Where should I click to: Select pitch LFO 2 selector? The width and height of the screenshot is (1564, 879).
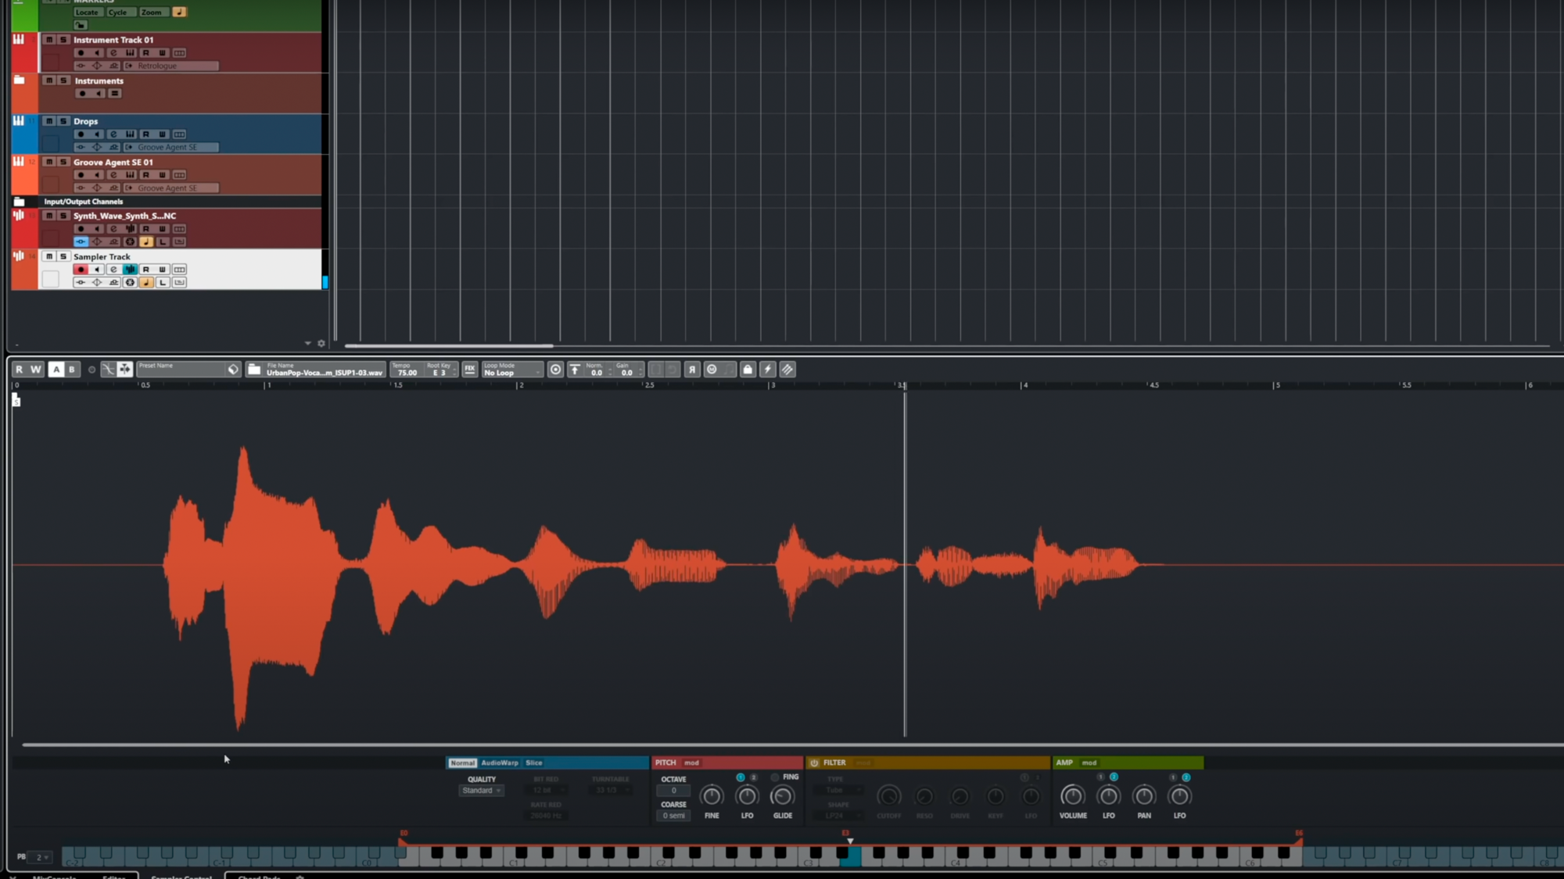tap(754, 777)
